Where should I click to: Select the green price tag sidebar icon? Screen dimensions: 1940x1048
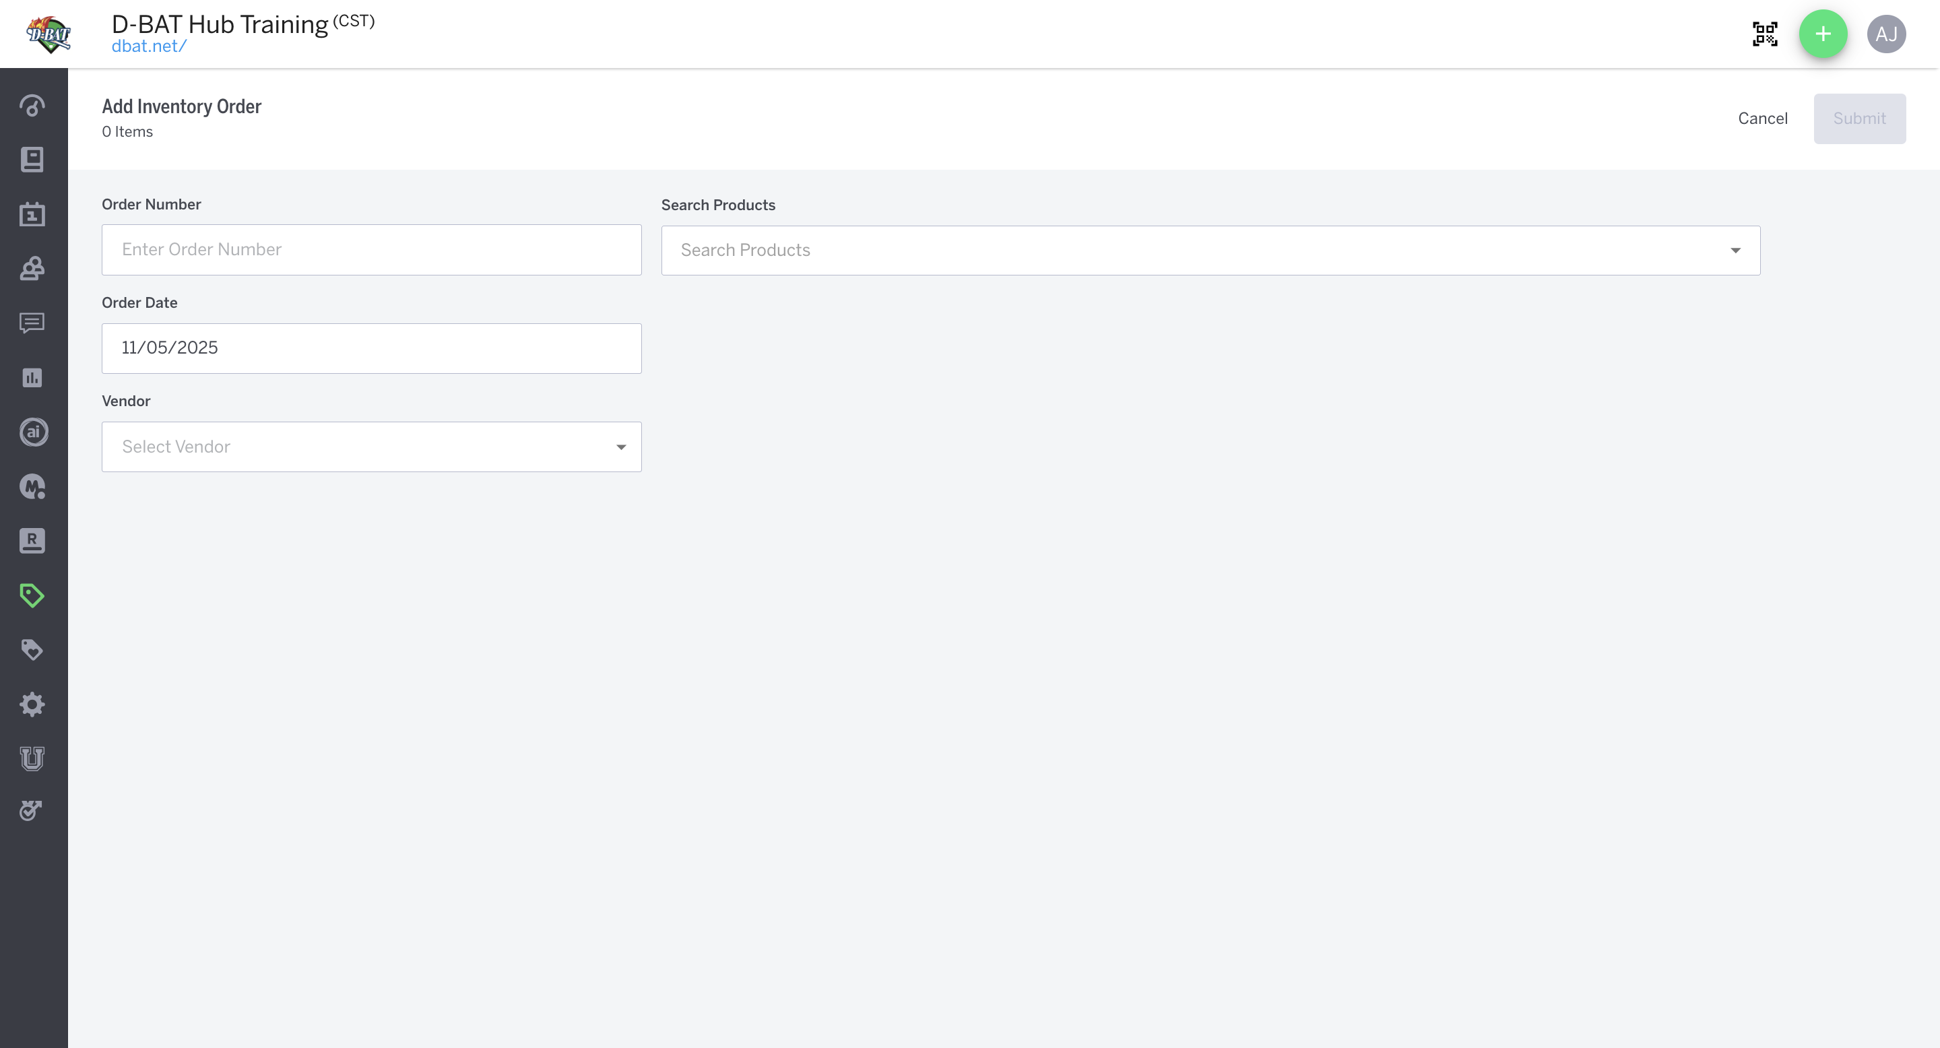32,595
